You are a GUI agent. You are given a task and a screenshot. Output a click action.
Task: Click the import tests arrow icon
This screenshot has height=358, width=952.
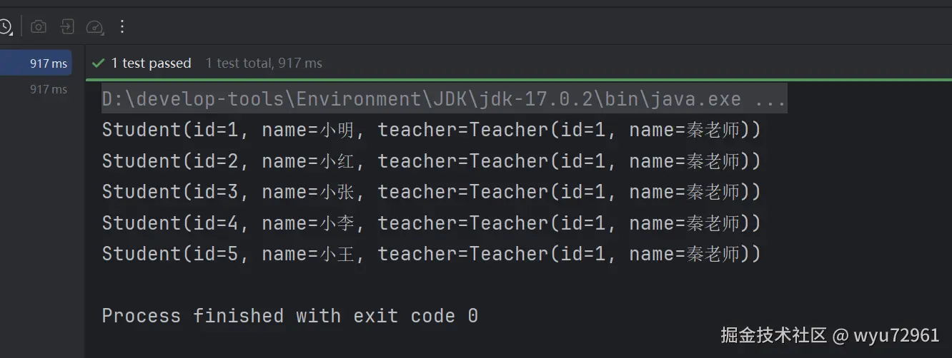[66, 27]
